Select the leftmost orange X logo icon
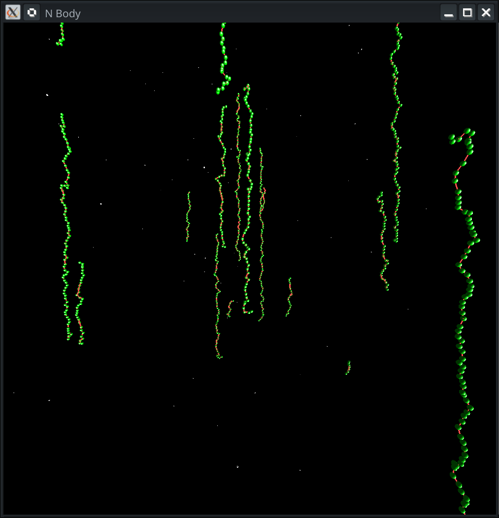The width and height of the screenshot is (499, 518). pos(12,12)
